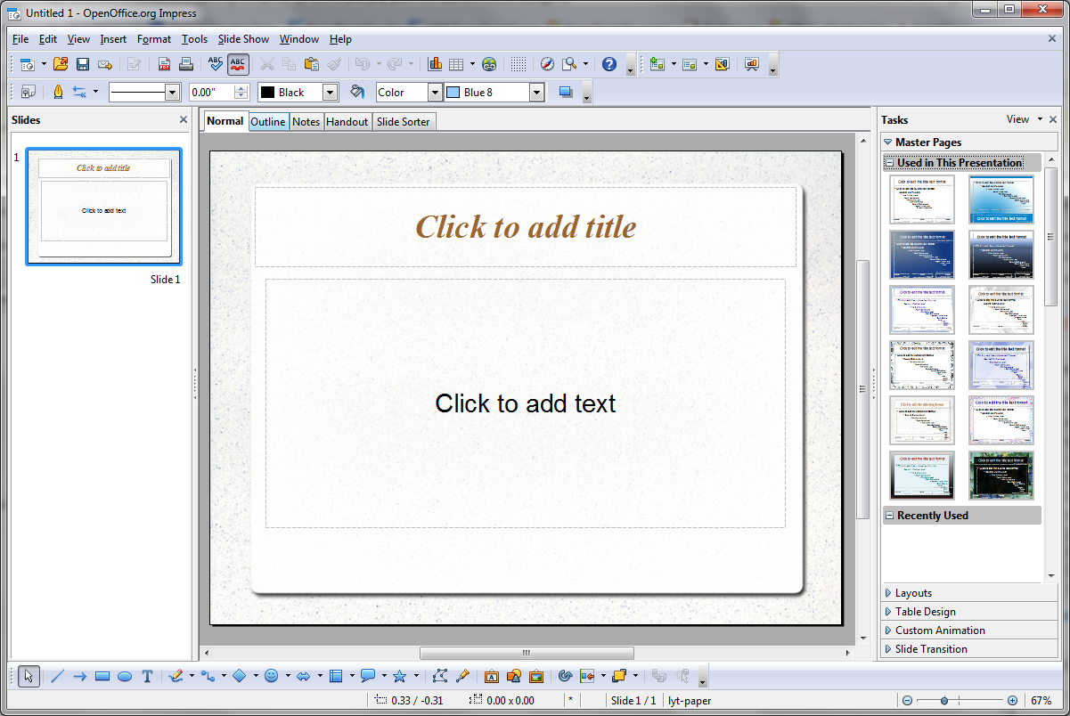Open the fill color Blue 8 dropdown
Screen dimensions: 1070x716
[535, 92]
